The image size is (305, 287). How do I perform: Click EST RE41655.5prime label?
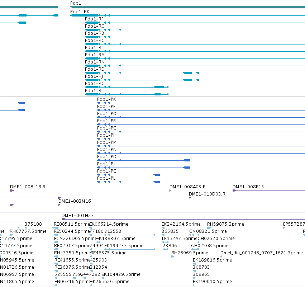[72, 260]
